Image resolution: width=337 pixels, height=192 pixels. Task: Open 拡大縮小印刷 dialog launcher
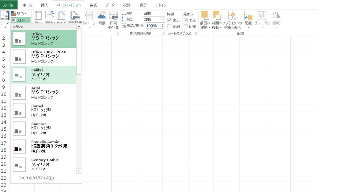164,34
